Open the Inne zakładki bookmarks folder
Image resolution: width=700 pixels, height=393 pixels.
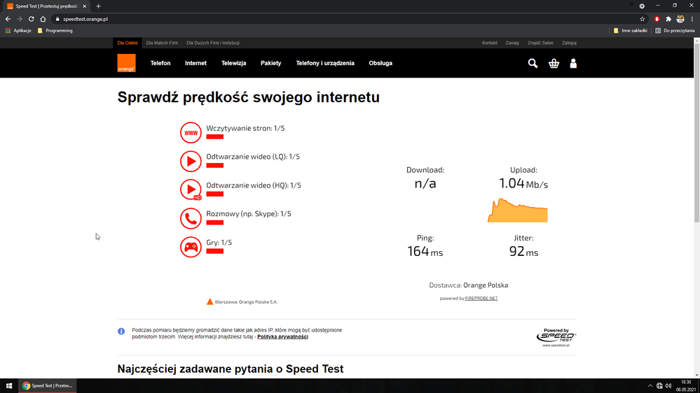coord(630,31)
